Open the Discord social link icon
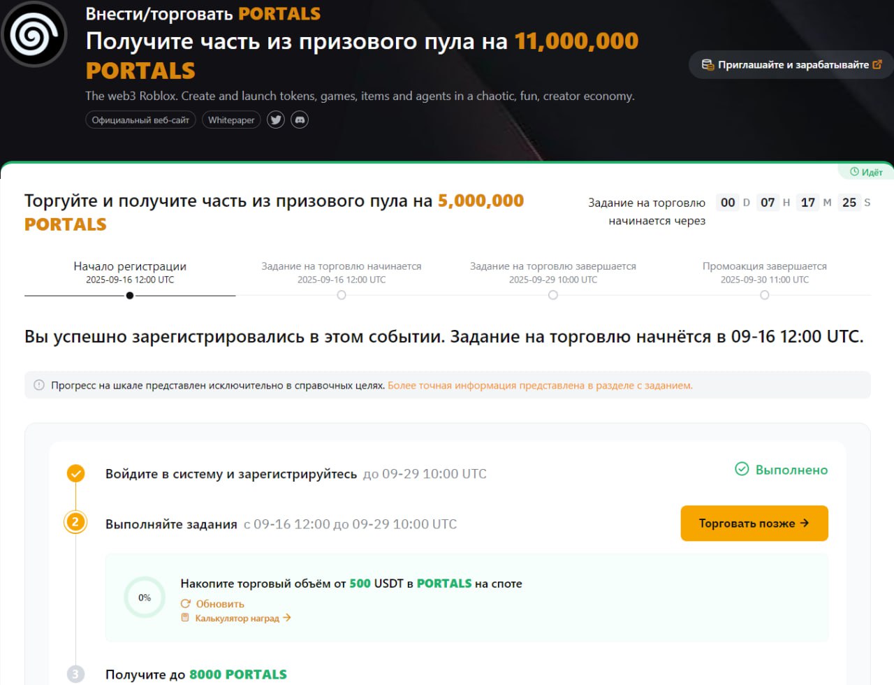894x685 pixels. click(300, 120)
